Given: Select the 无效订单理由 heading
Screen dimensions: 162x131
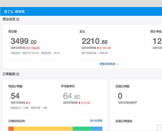Looking at the screenshot, I should pos(124,121).
